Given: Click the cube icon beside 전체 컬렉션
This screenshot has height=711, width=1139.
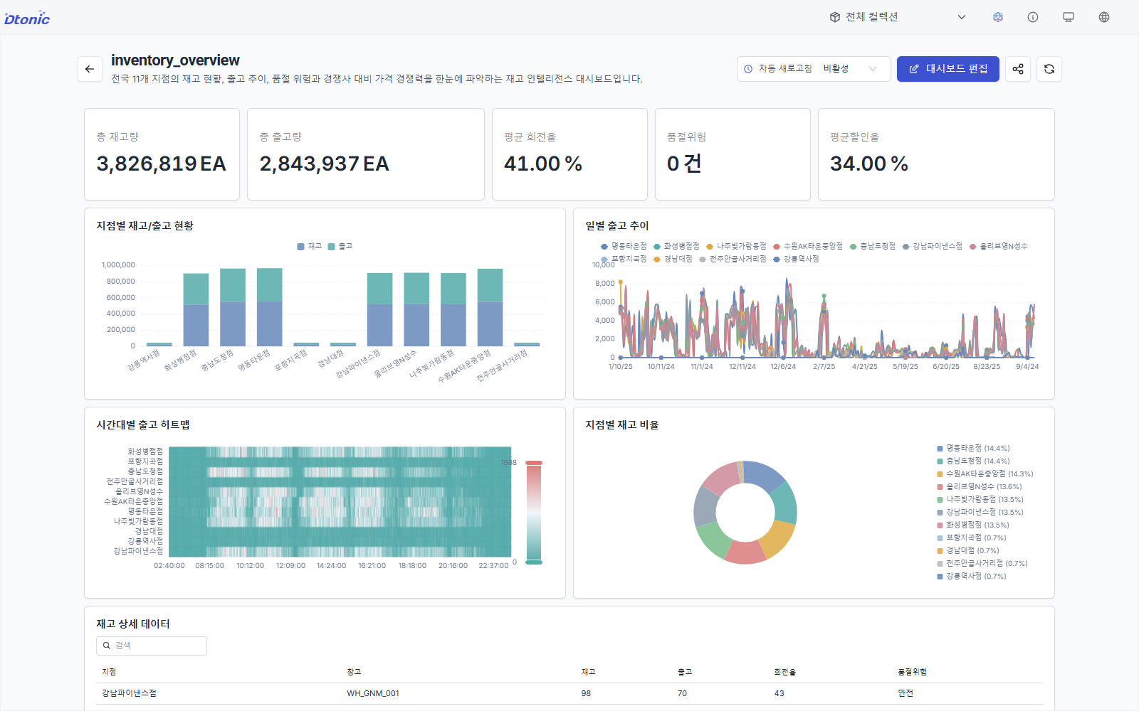Looking at the screenshot, I should (x=835, y=17).
